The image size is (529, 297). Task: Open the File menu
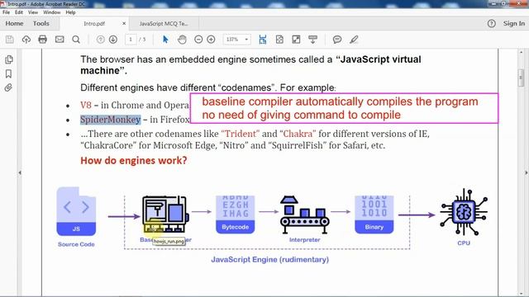[x=6, y=12]
